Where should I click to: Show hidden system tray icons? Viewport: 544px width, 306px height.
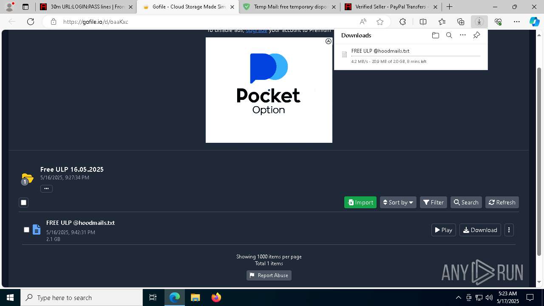(x=458, y=297)
